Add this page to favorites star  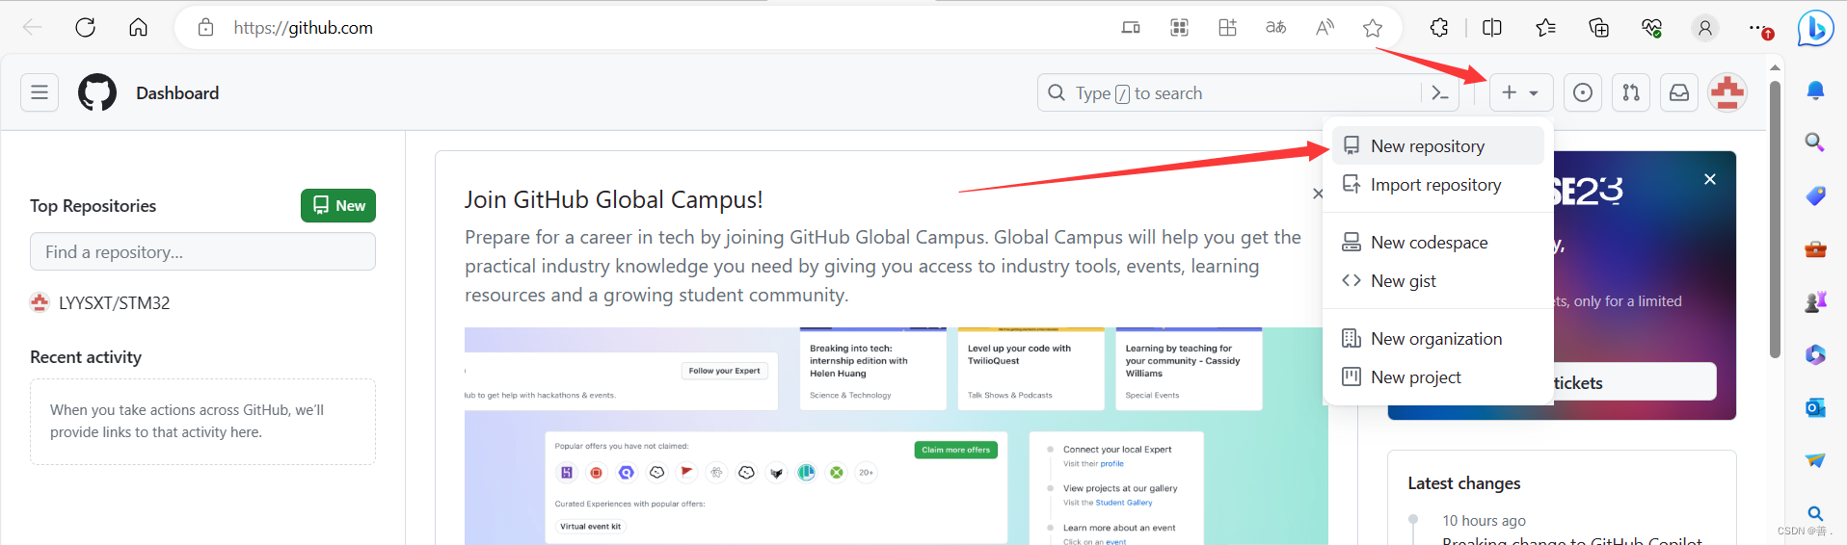[x=1373, y=28]
